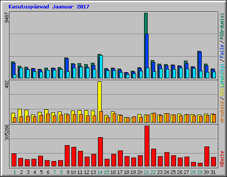Click day 18 on the x-axis
The image size is (227, 177).
126,172
